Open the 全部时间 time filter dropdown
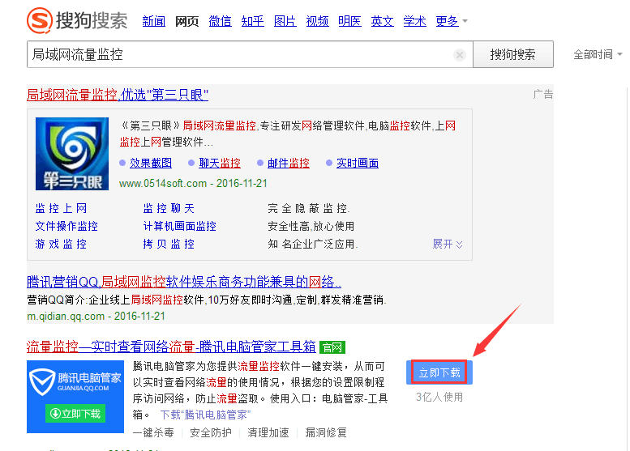Screen dimensions: 630x451 (598, 54)
